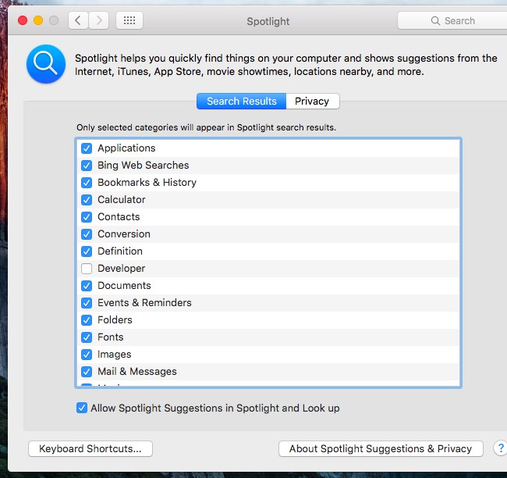Image resolution: width=507 pixels, height=478 pixels.
Task: Uncheck the Applications checkbox
Action: coord(87,148)
